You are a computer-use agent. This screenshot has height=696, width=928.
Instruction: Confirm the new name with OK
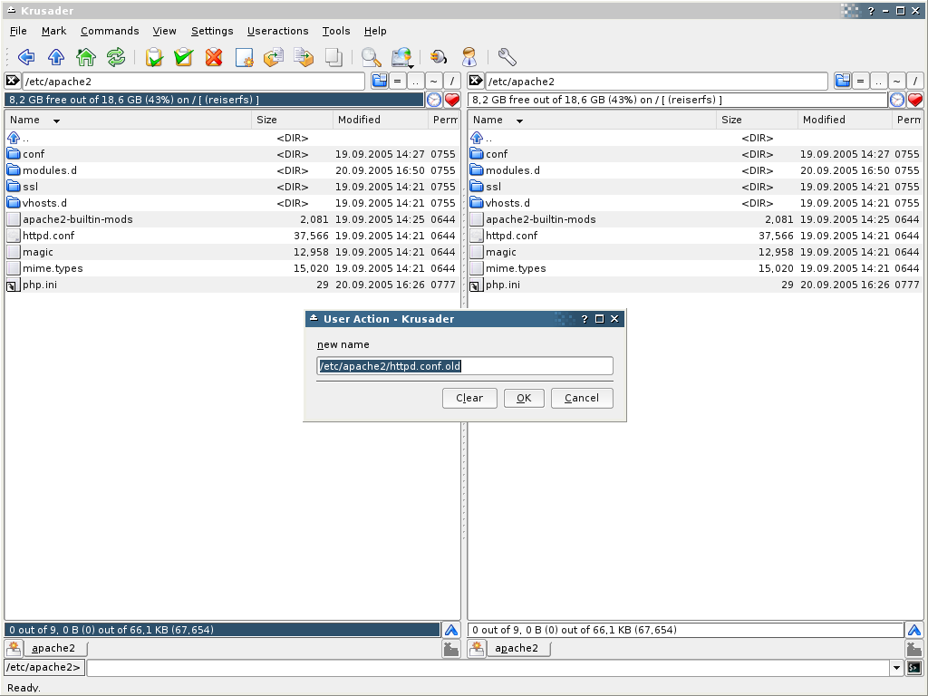coord(524,398)
